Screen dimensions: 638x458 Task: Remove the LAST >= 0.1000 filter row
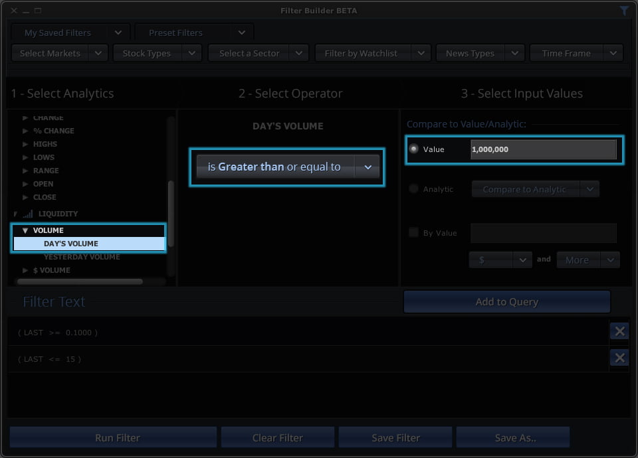tap(619, 331)
